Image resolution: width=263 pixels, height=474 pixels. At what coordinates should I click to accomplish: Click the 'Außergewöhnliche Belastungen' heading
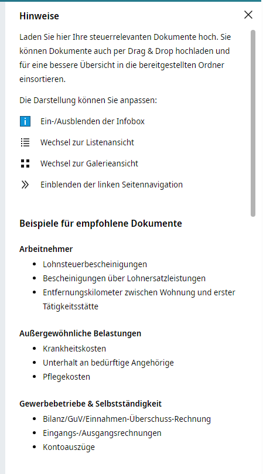(80, 333)
